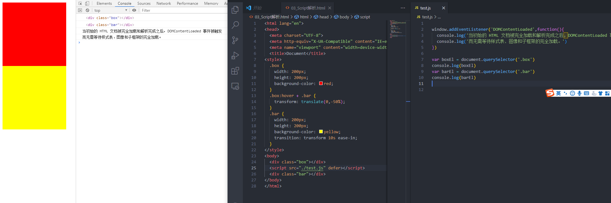The height and width of the screenshot is (203, 611).
Task: Open the Sogou soft keyboard icon
Action: (x=586, y=93)
